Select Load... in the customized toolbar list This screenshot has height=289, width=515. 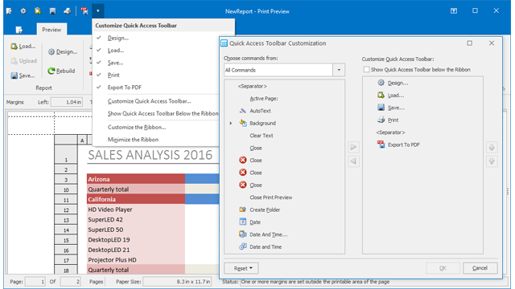[x=396, y=96]
